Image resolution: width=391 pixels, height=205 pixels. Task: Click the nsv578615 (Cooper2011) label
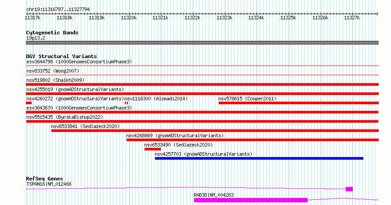click(247, 99)
